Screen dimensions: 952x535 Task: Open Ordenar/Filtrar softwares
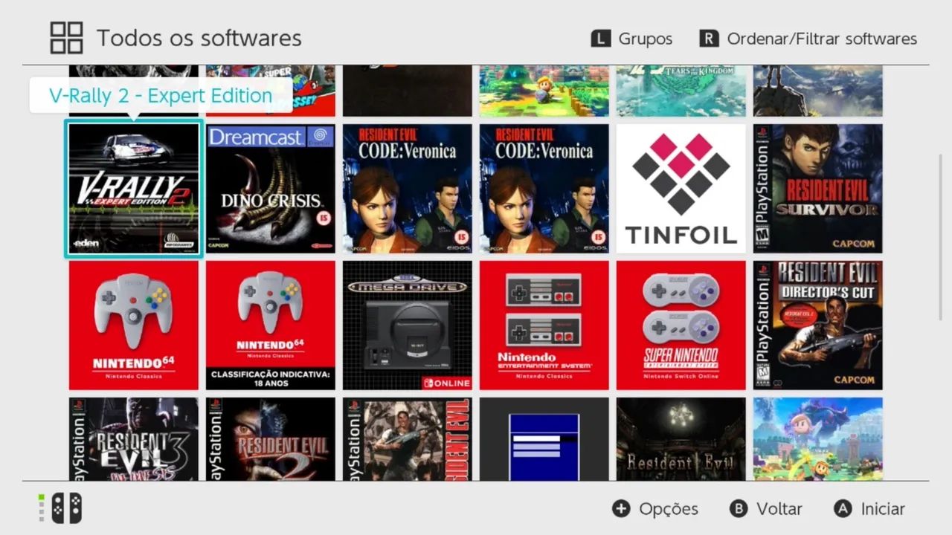(x=808, y=39)
